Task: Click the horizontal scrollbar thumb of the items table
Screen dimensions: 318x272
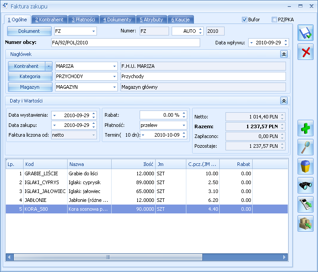Action: [x=108, y=257]
